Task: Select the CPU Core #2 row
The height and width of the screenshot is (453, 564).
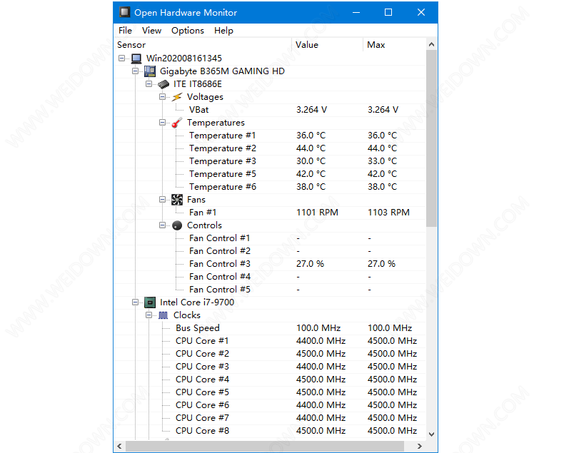Action: (x=270, y=354)
